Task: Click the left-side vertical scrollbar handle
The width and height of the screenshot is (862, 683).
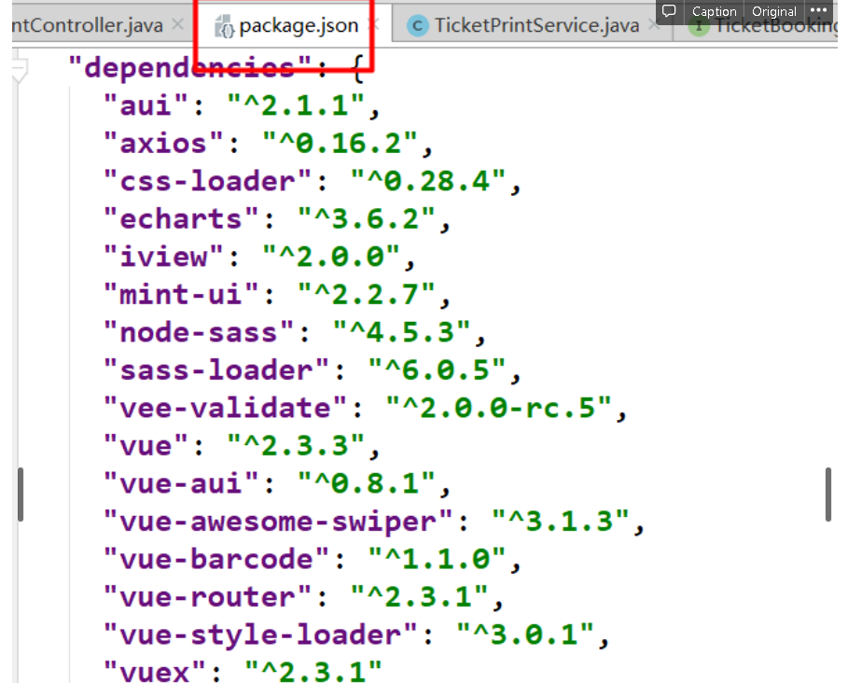Action: pos(21,495)
